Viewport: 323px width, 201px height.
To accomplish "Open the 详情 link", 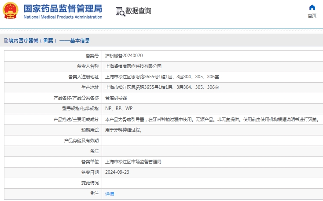I will click(x=110, y=194).
